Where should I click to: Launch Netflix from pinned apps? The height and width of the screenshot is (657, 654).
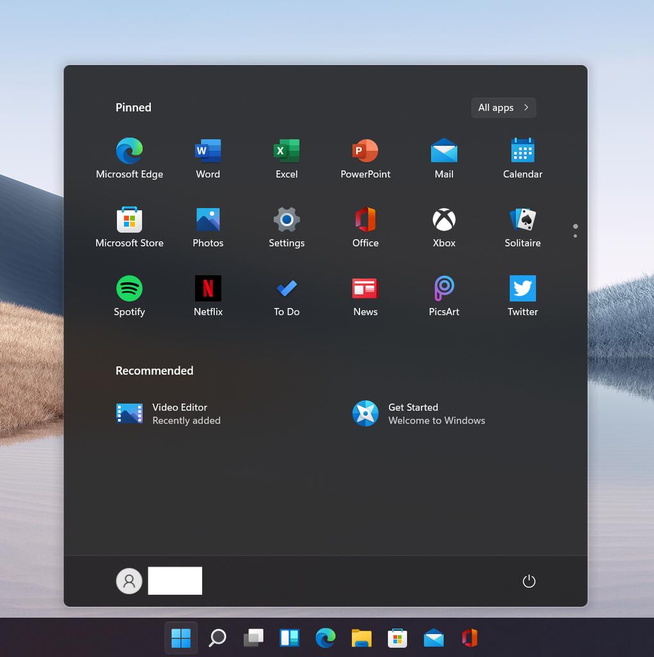tap(208, 289)
